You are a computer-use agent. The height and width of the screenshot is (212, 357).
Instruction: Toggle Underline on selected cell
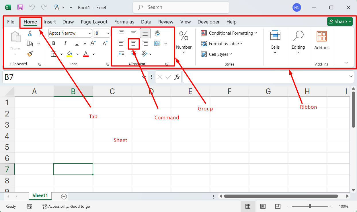click(77, 43)
